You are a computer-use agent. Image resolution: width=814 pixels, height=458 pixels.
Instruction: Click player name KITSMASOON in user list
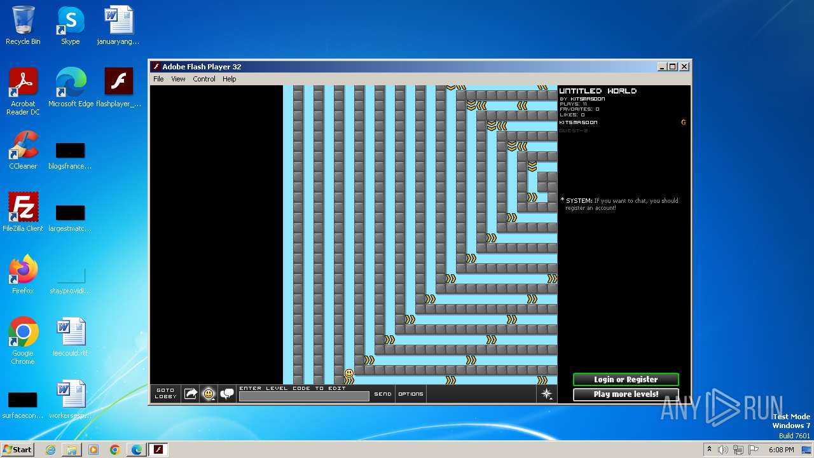(578, 122)
